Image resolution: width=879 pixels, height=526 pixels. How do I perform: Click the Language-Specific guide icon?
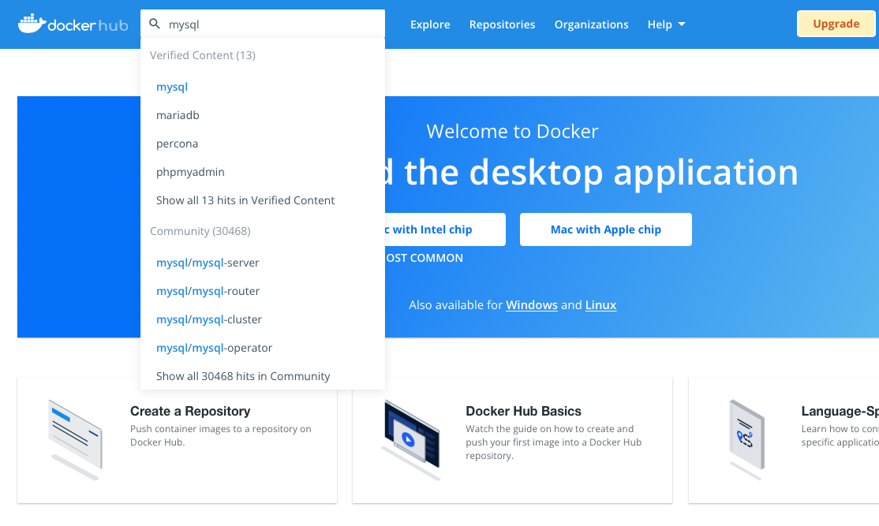pyautogui.click(x=746, y=439)
